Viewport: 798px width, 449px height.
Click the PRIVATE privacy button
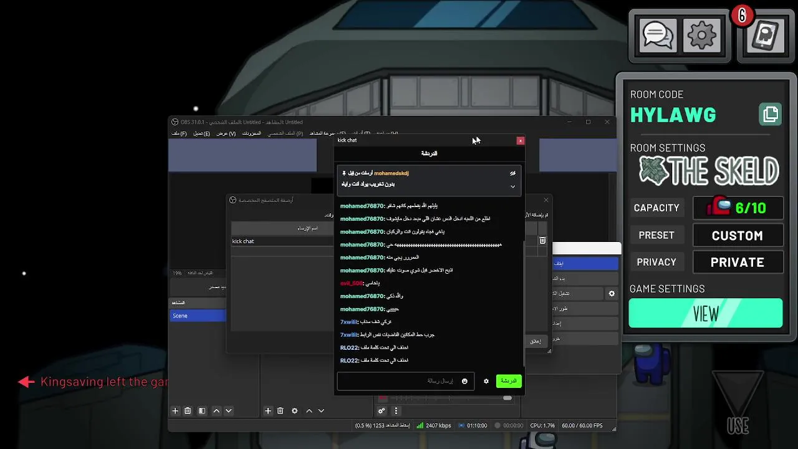click(x=738, y=262)
